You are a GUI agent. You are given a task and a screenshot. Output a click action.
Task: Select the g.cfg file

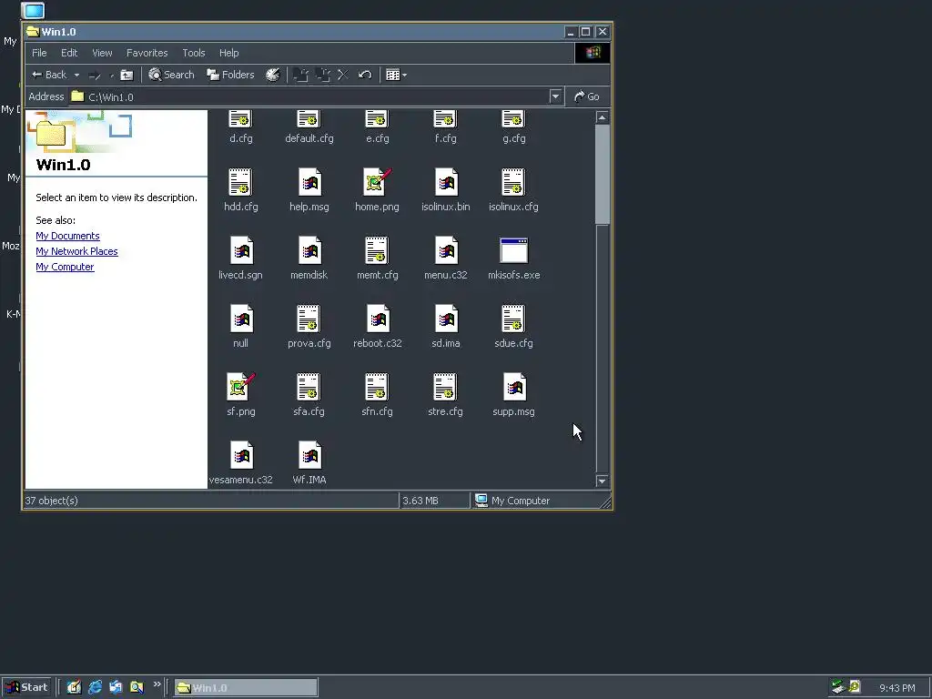click(x=513, y=127)
